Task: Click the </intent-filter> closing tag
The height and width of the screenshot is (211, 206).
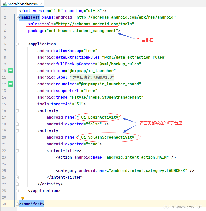Action: [65, 177]
